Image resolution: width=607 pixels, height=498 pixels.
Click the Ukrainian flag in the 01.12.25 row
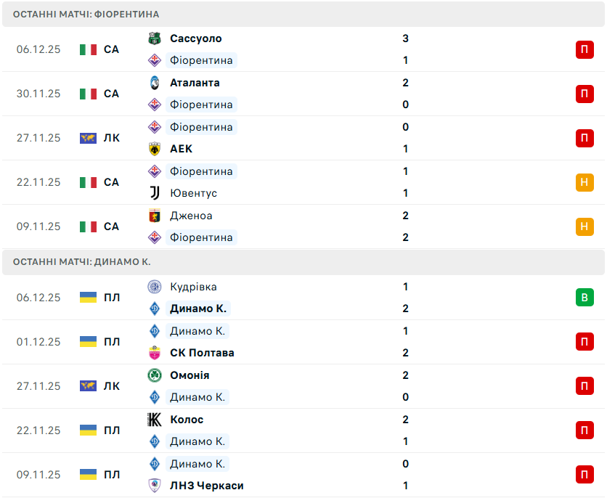tap(88, 342)
